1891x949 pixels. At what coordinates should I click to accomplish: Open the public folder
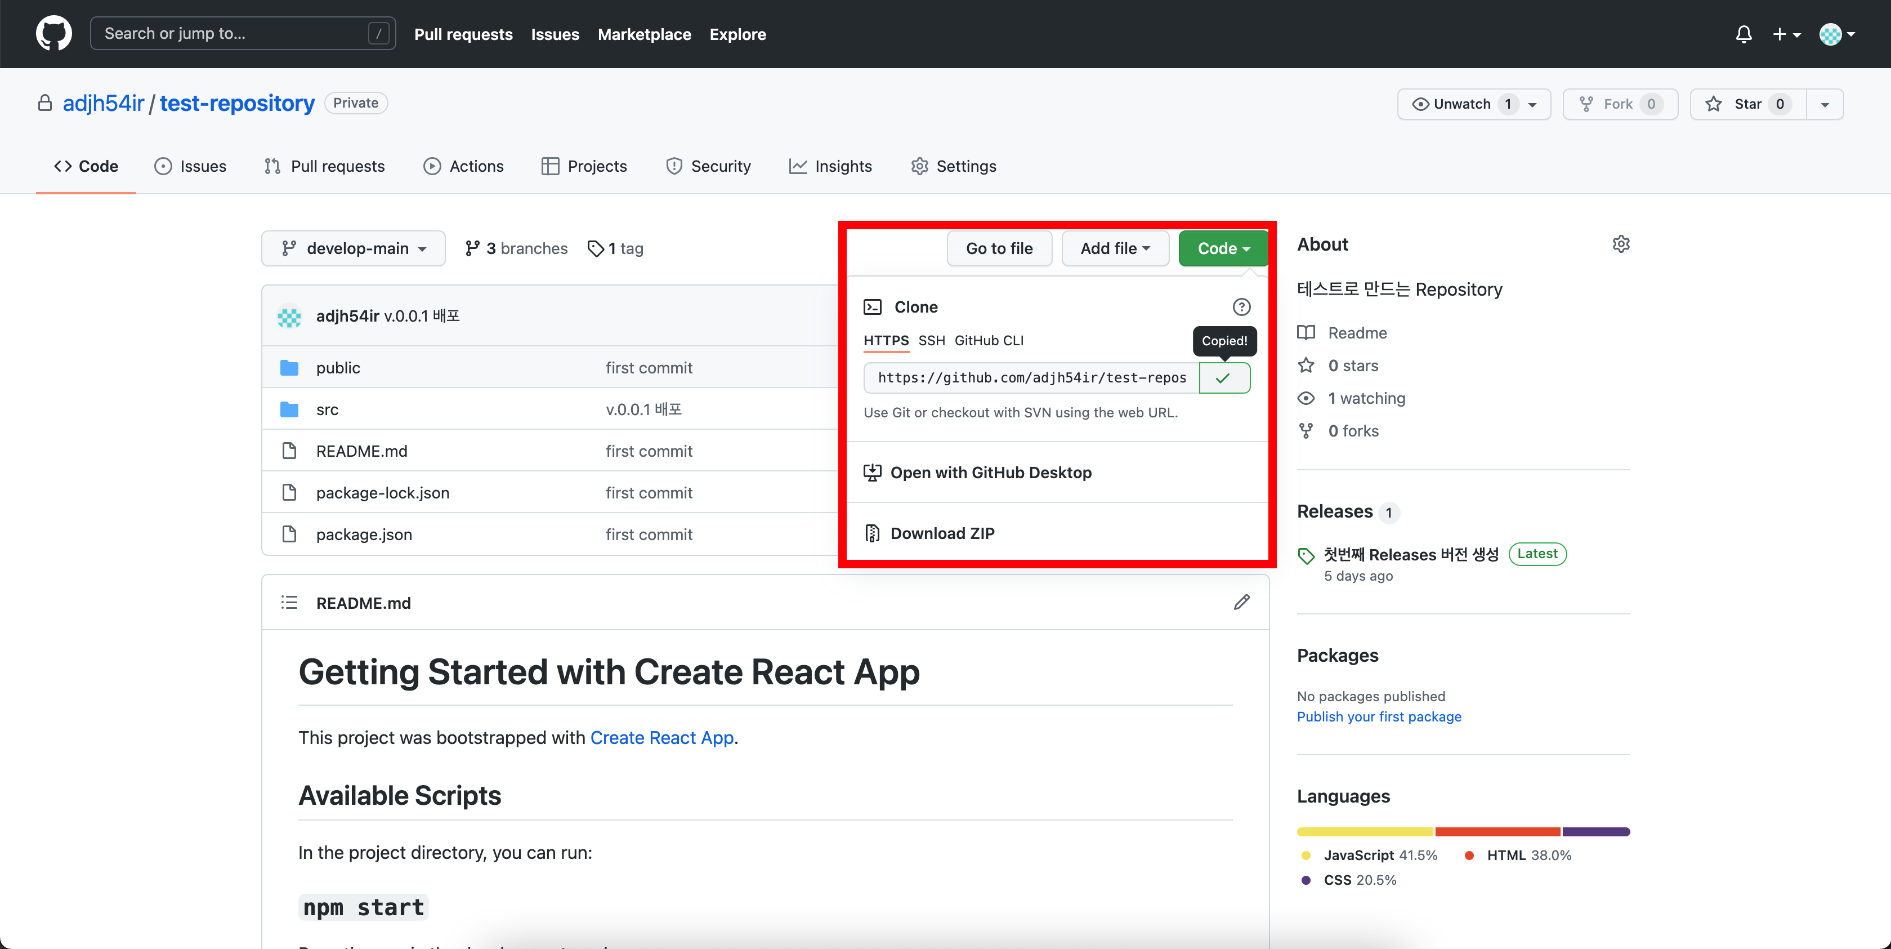click(338, 368)
